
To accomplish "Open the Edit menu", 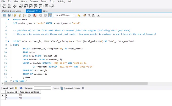I will (9, 2).
